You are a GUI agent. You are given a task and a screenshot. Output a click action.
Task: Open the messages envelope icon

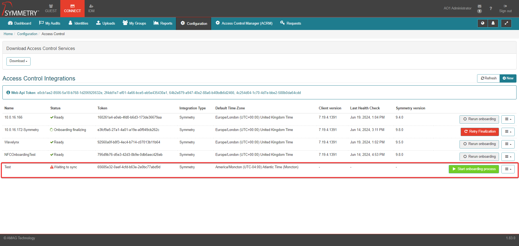(480, 6)
